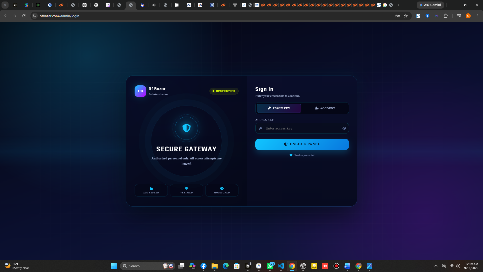Open the Chrome profile avatar
The image size is (483, 272).
(468, 16)
